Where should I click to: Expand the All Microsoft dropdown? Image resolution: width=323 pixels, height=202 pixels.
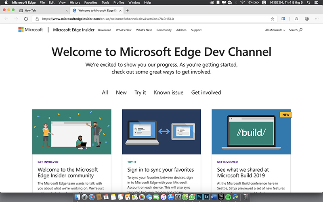click(x=275, y=30)
